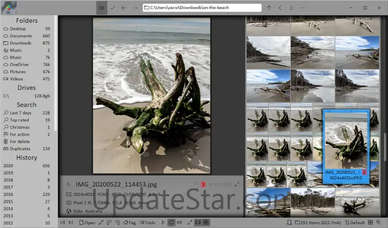
Task: Select 2012 in History list
Action: coord(26,223)
